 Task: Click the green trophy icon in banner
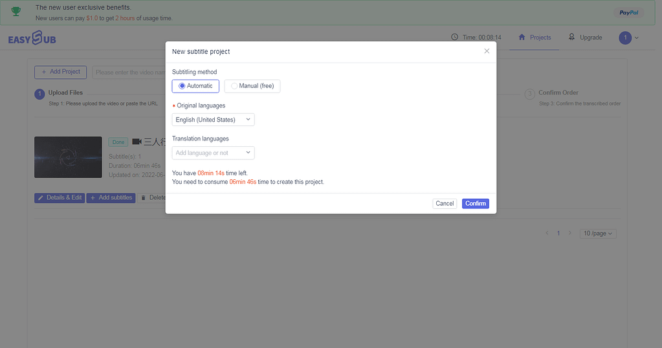[16, 12]
